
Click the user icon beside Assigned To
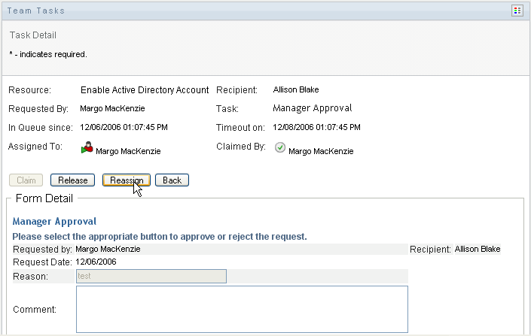87,148
